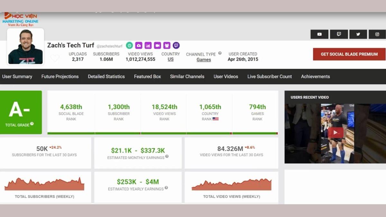386x217 pixels.
Task: Follow the Games channel type link
Action: point(204,59)
